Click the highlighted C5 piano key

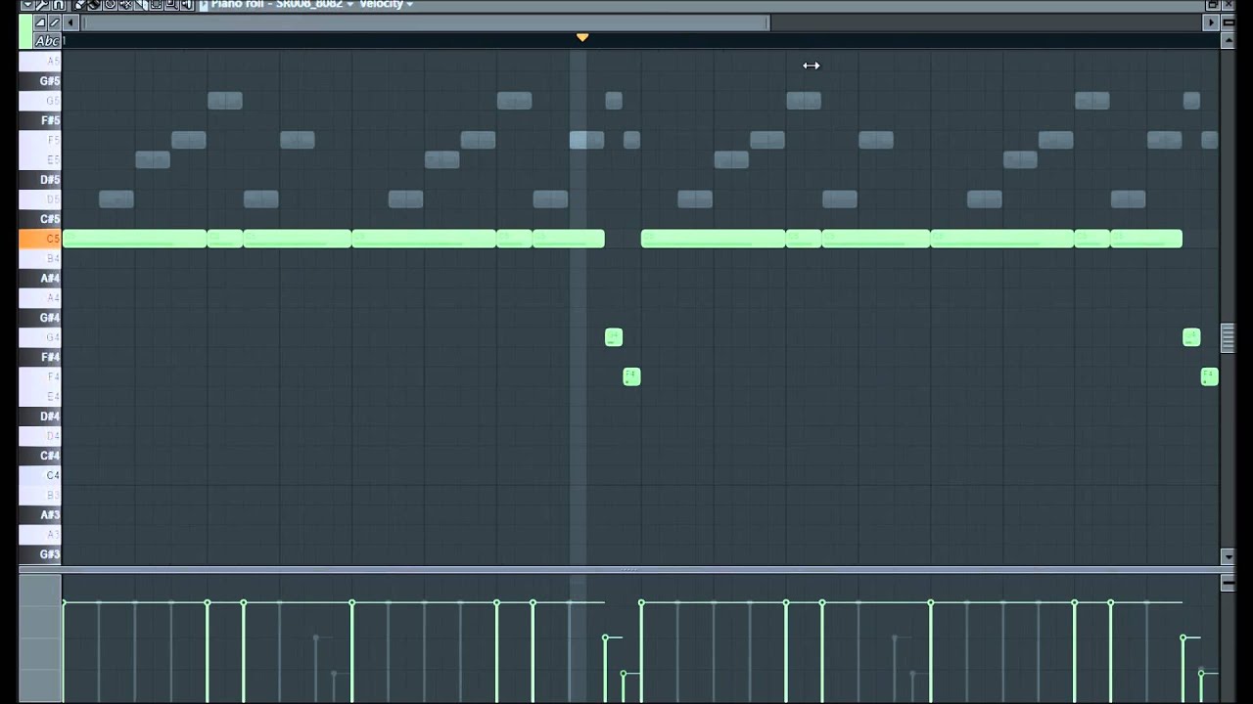pyautogui.click(x=40, y=239)
